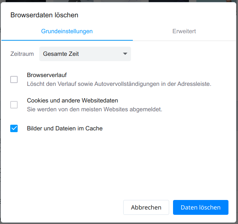The image size is (238, 224).
Task: Uncheck the Bilder und Dateien im Cache box
Action: click(14, 129)
